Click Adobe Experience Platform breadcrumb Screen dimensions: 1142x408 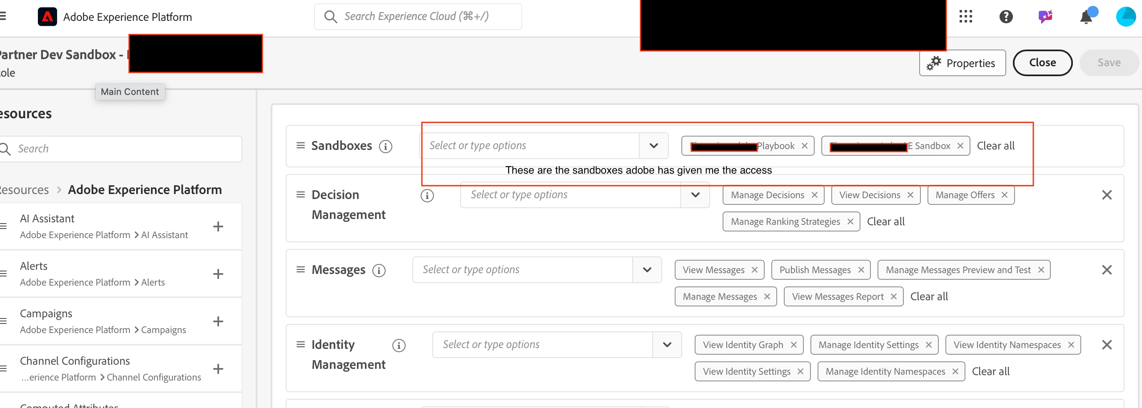145,189
